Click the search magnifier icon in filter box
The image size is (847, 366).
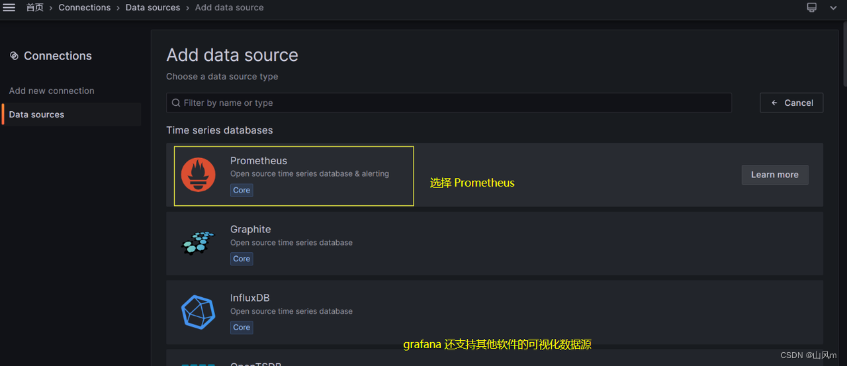175,103
